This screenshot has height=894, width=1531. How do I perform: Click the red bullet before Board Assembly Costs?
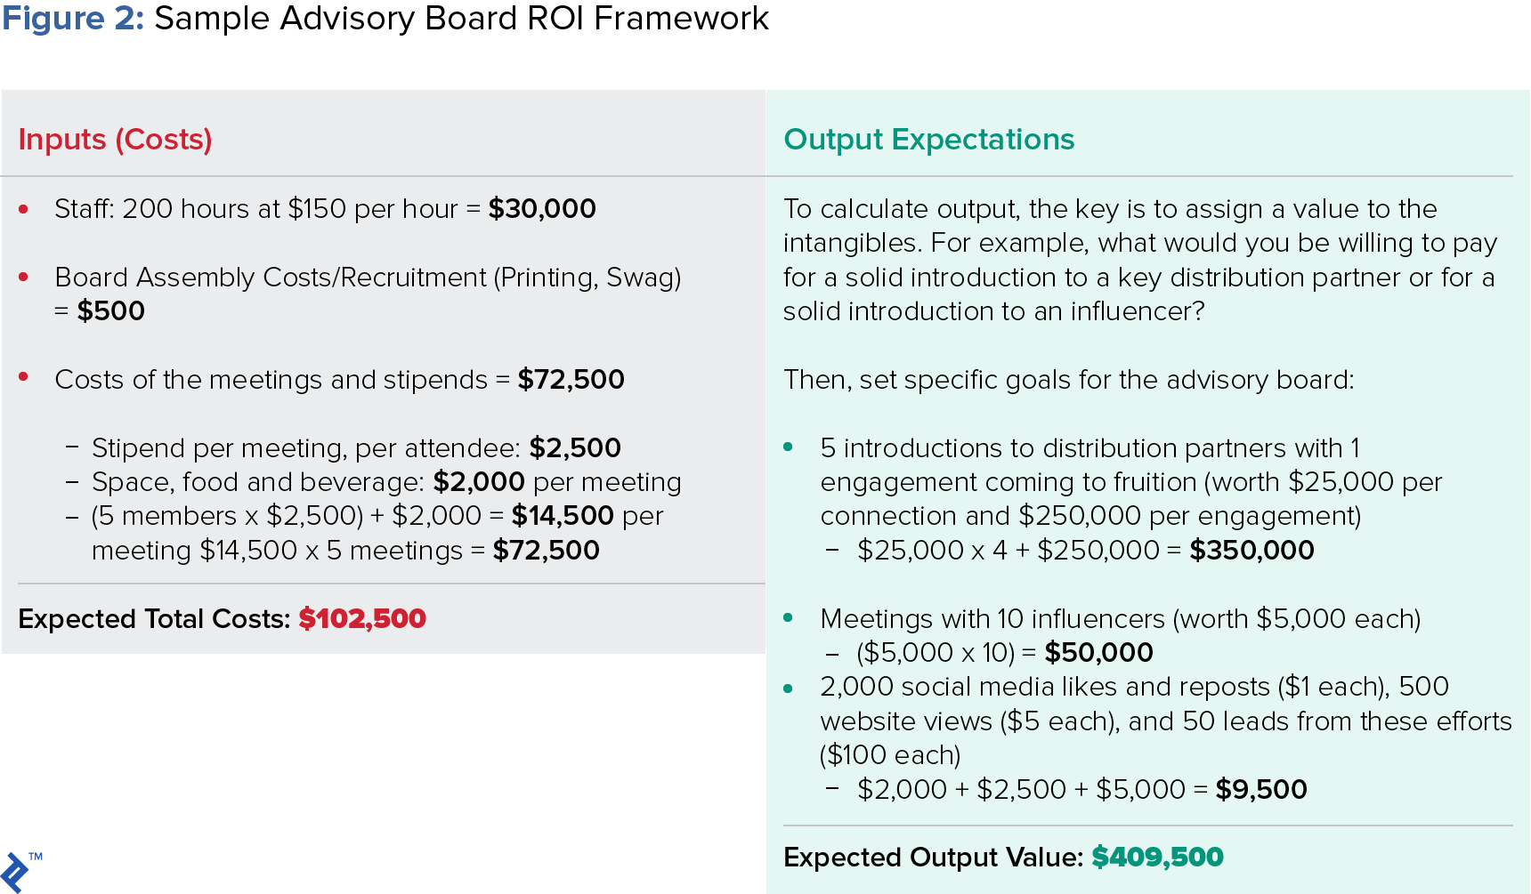[x=24, y=278]
